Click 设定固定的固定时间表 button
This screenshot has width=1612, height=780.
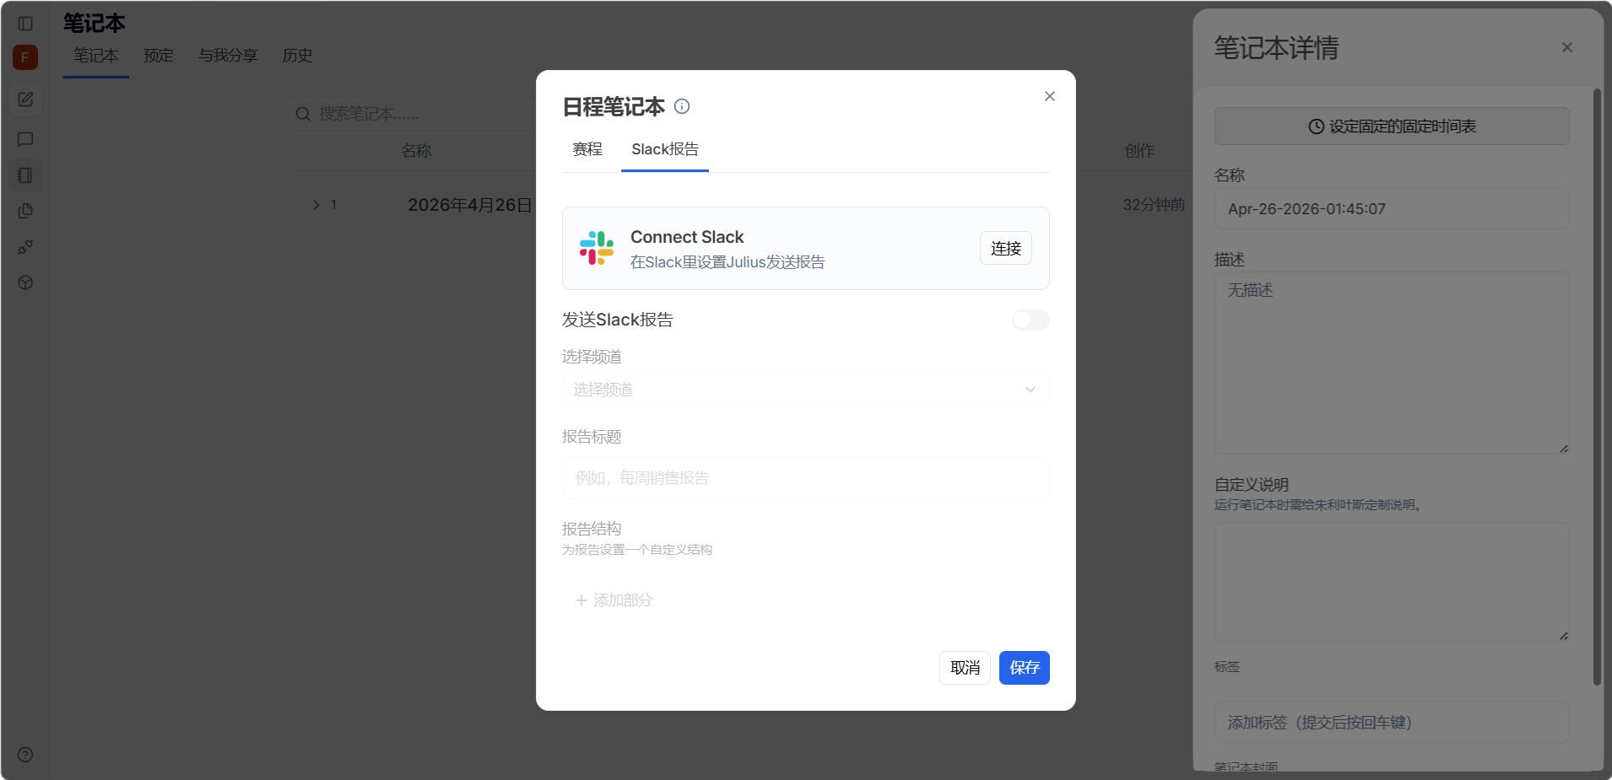[1392, 126]
